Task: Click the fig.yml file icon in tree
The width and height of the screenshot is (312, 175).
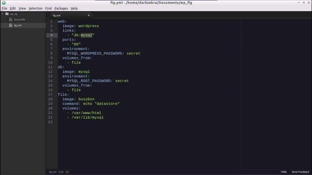Action: point(11,25)
